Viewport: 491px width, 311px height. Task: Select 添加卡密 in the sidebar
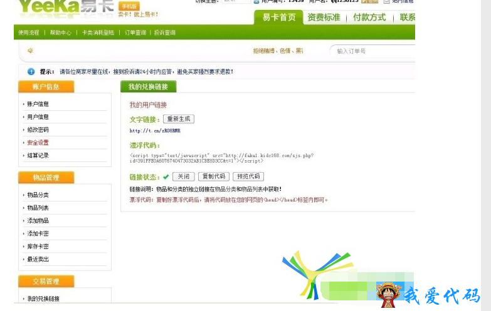coord(38,233)
